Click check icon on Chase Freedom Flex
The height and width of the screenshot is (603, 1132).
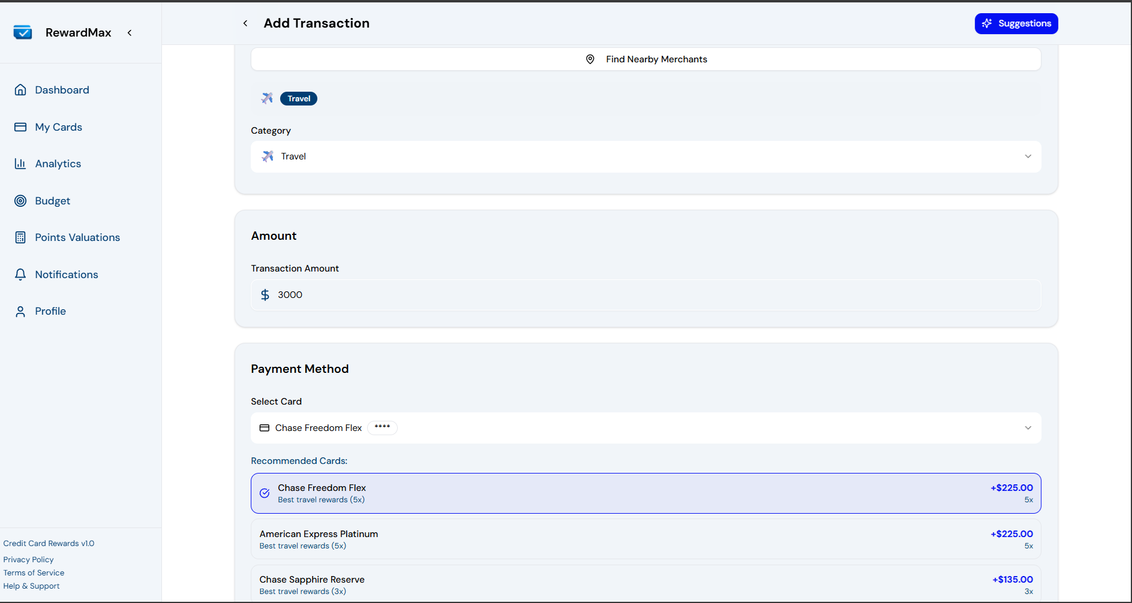pyautogui.click(x=265, y=493)
